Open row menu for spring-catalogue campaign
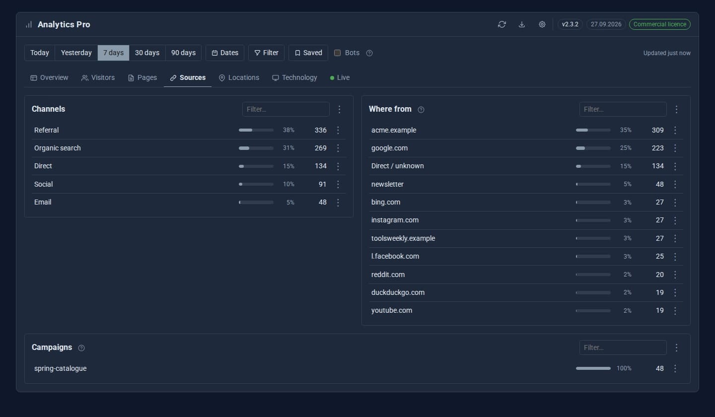Screen dimensions: 715x417 coord(675,368)
